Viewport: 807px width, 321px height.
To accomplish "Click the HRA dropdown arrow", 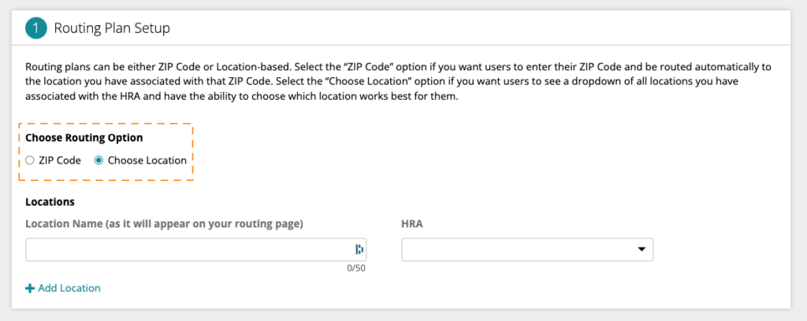I will pyautogui.click(x=642, y=249).
